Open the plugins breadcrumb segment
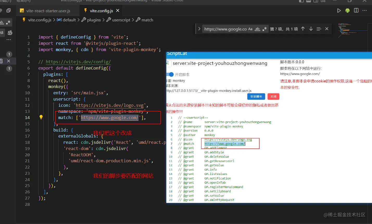This screenshot has width=372, height=224. click(91, 20)
